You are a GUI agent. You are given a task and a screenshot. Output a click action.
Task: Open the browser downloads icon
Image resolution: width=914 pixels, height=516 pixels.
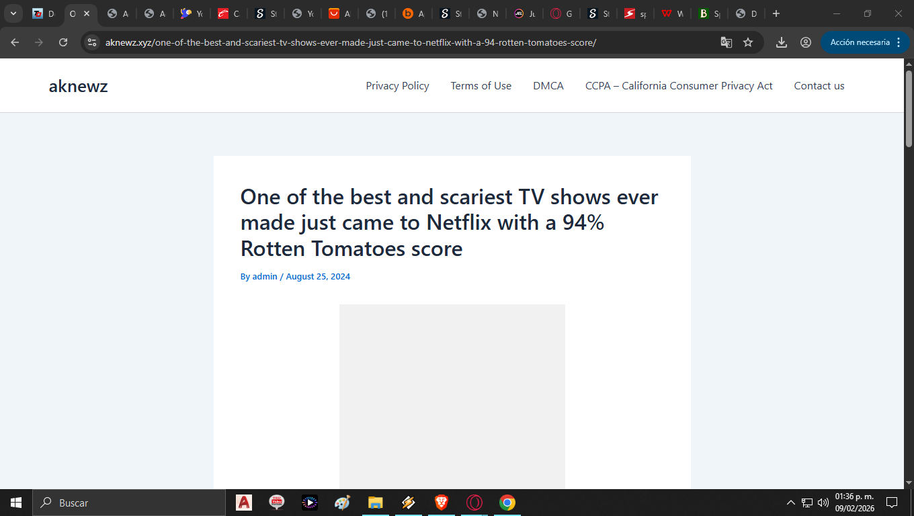click(782, 42)
